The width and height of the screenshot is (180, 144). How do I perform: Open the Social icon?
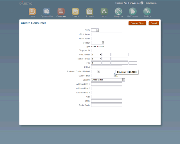click(104, 12)
